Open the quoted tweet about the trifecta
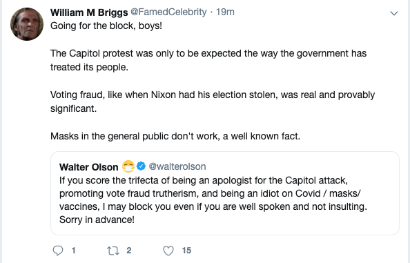The width and height of the screenshot is (410, 263). point(225,193)
